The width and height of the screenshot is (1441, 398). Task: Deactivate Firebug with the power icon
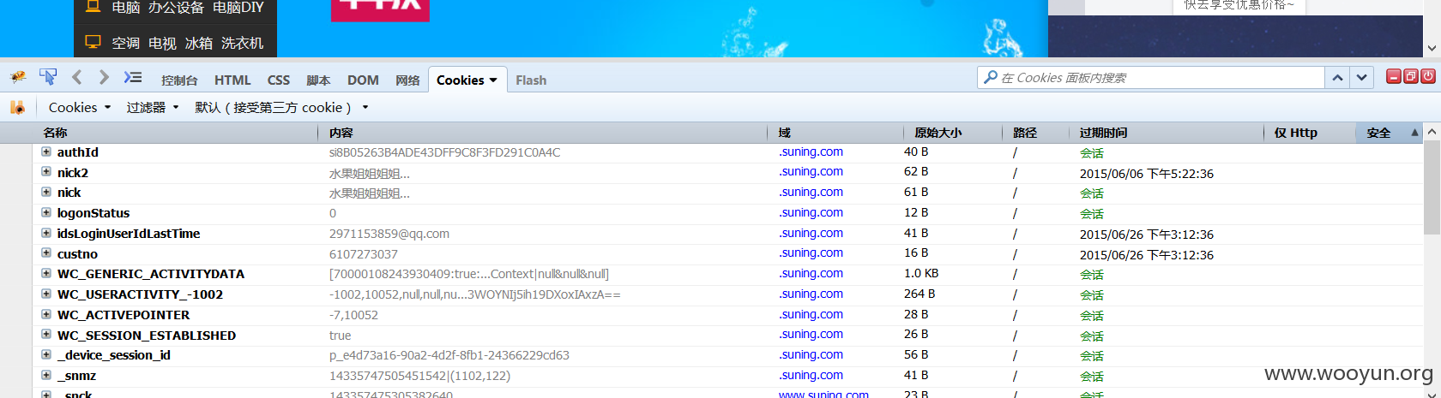1427,76
